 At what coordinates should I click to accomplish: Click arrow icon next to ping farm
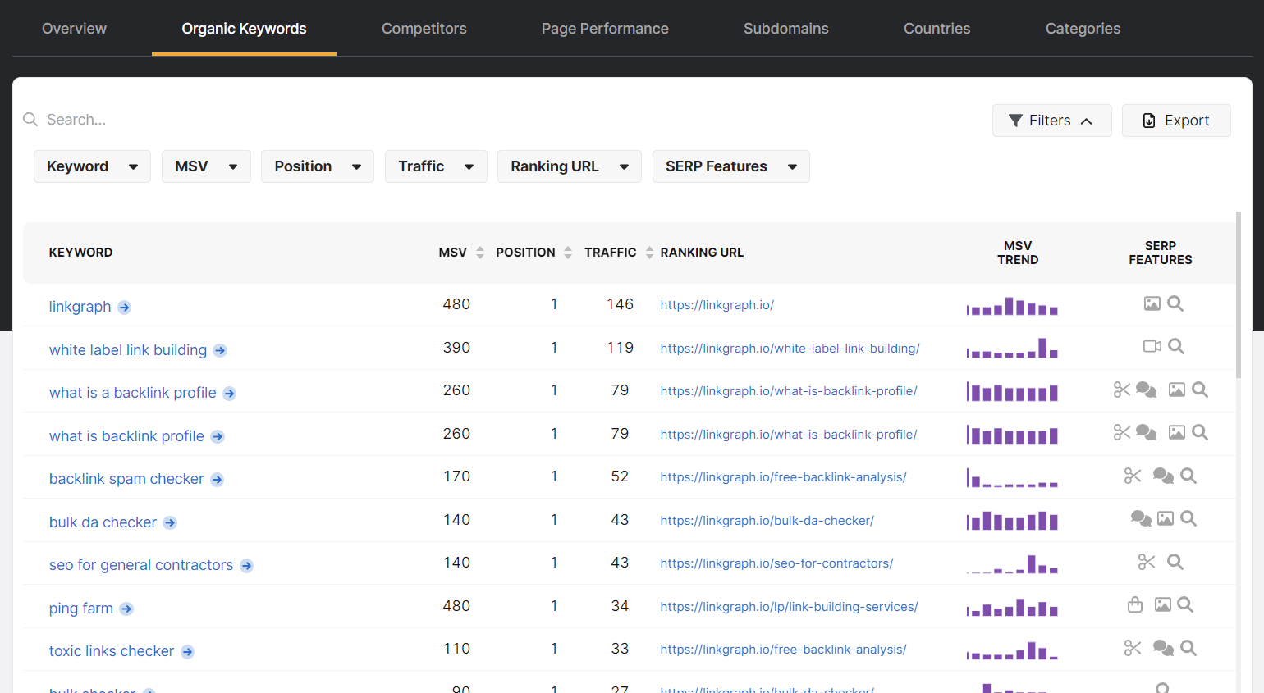126,609
